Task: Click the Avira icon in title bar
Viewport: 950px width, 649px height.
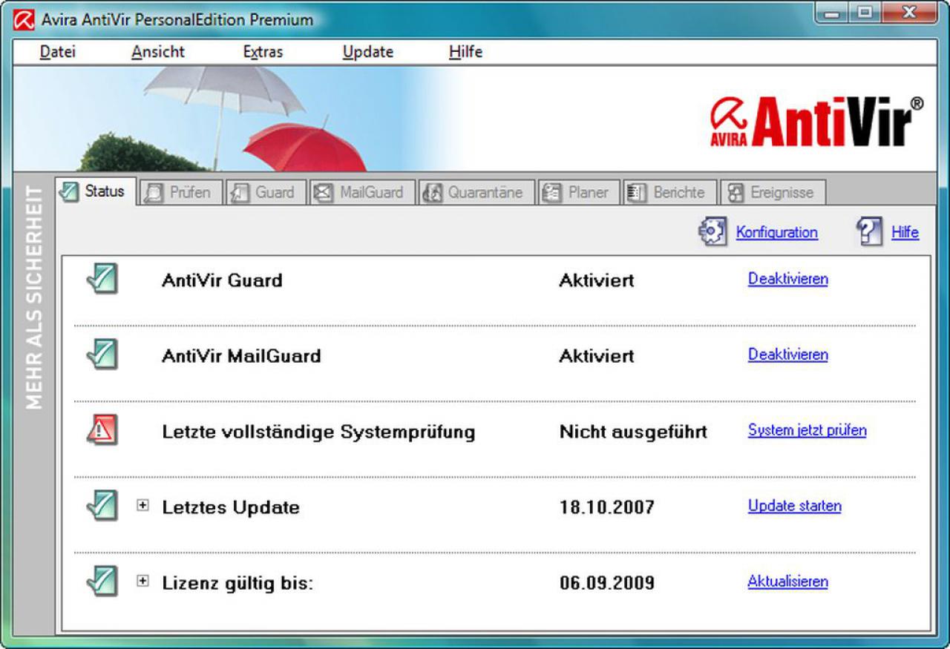Action: coord(24,19)
